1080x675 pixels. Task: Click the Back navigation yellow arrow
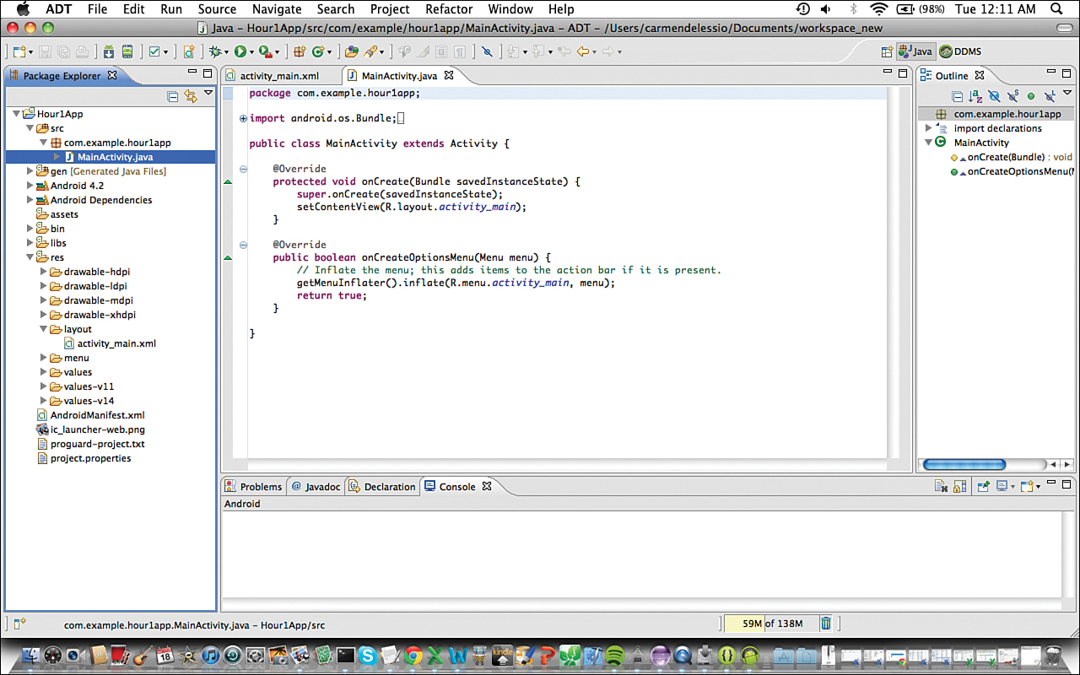click(x=583, y=51)
